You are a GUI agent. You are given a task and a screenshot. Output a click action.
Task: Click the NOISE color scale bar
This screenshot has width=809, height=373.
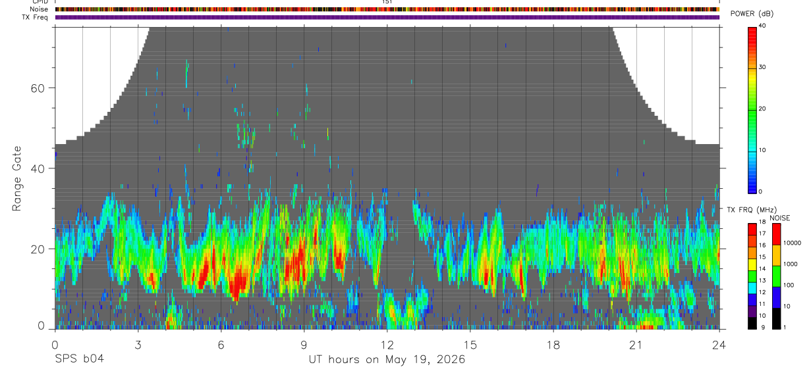777,276
